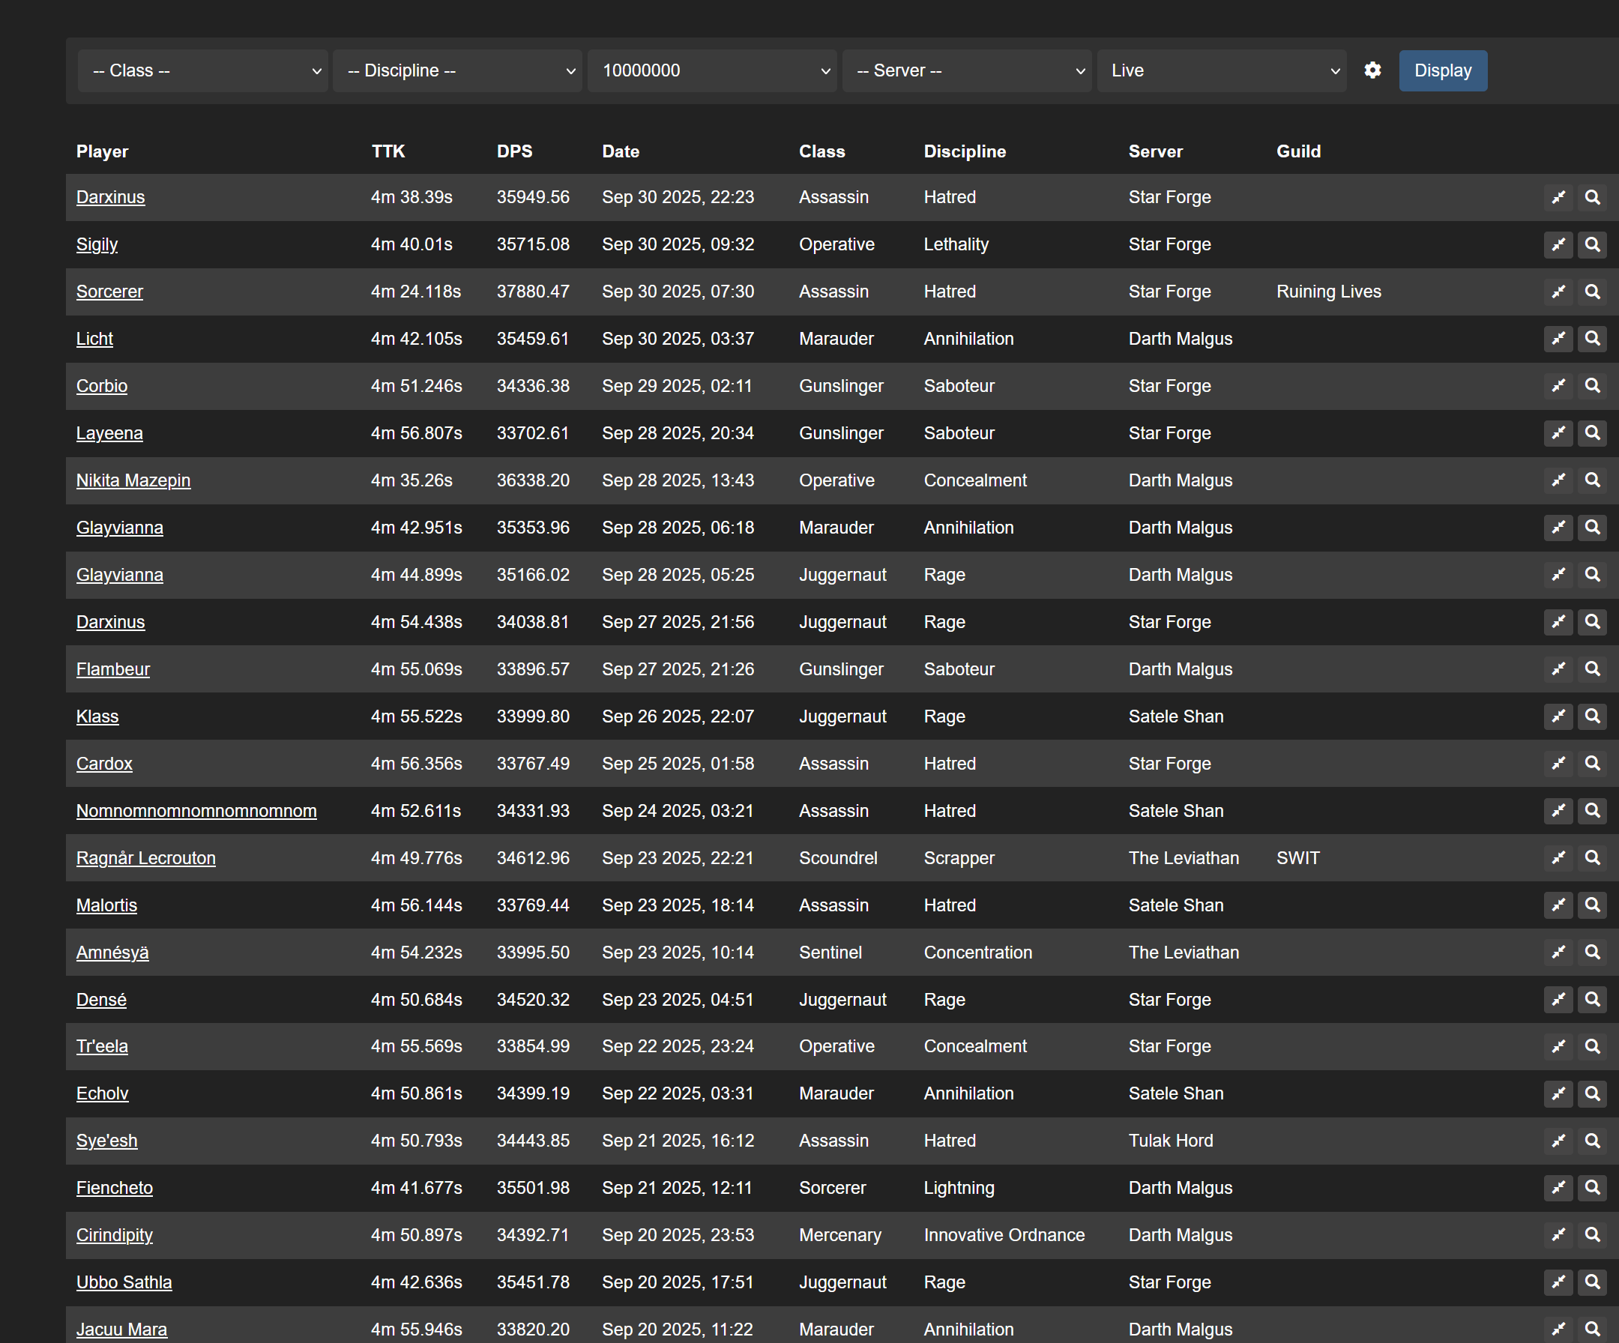Open the Class filter dropdown
The image size is (1619, 1343).
point(203,71)
